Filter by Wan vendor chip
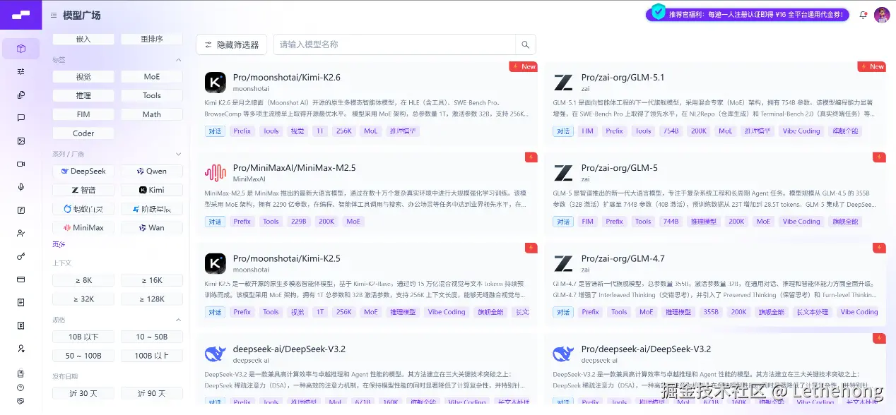 click(152, 228)
